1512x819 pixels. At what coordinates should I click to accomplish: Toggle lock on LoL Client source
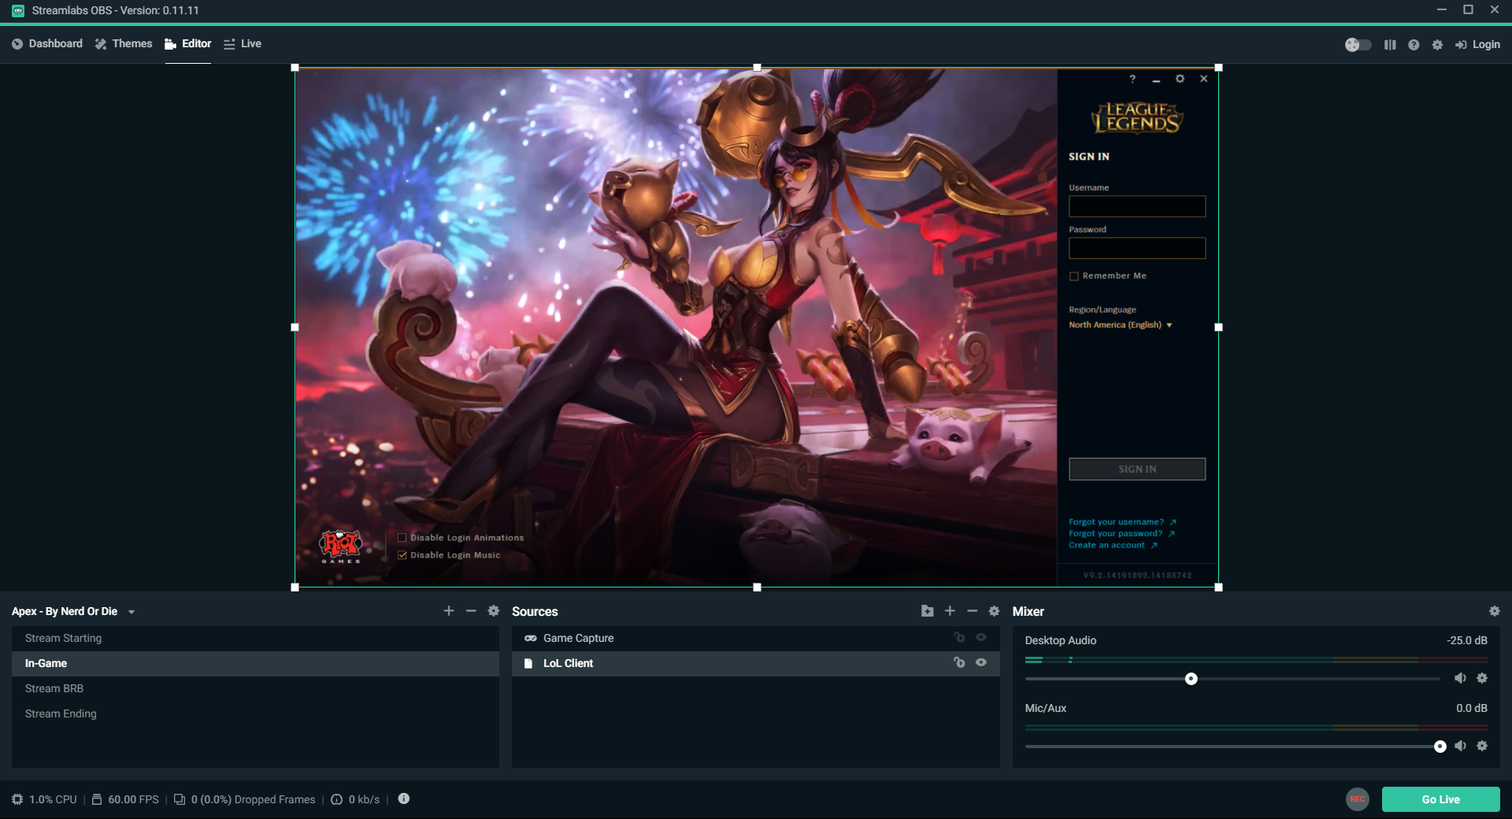tap(959, 663)
